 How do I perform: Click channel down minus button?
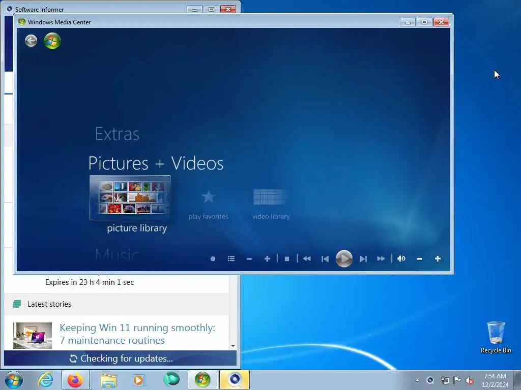pyautogui.click(x=249, y=258)
